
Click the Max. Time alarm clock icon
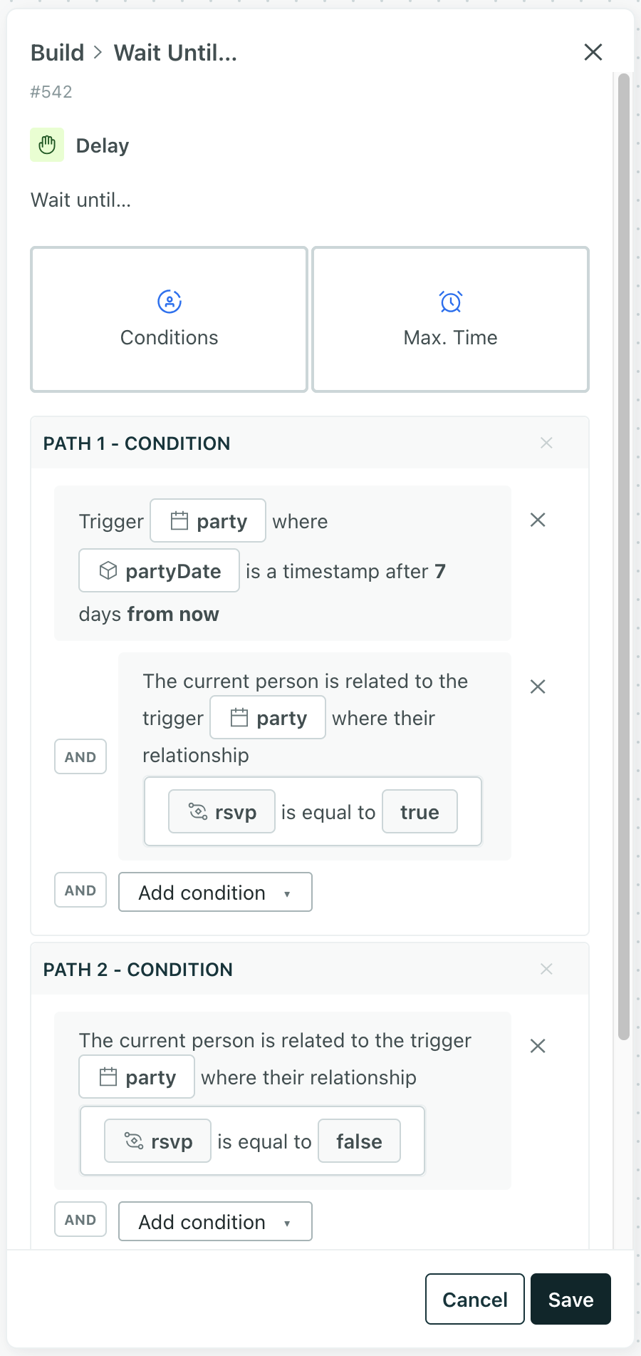(450, 301)
